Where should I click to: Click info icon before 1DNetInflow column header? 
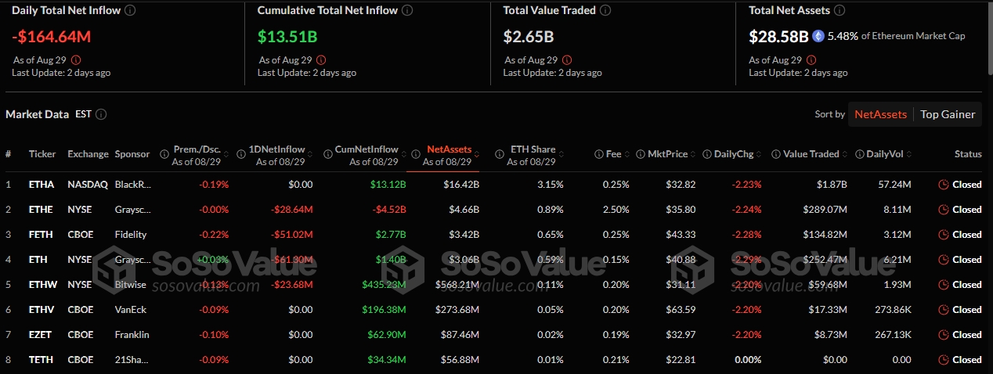click(240, 154)
